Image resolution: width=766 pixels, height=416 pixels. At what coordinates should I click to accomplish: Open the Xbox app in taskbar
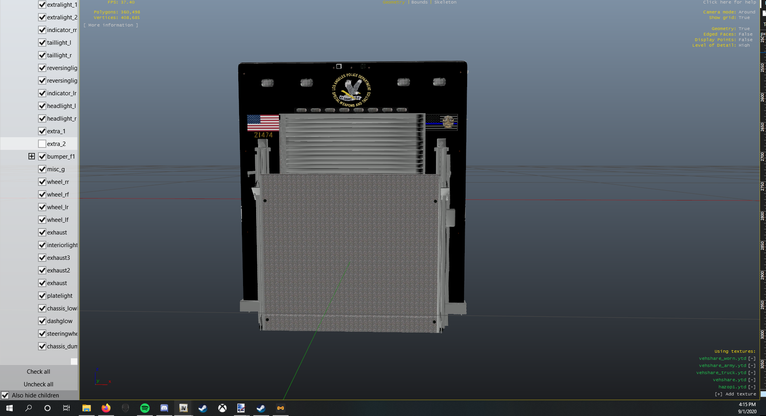pyautogui.click(x=222, y=408)
